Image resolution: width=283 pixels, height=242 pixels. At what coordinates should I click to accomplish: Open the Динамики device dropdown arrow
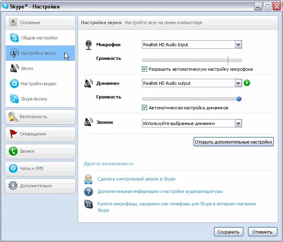[x=238, y=83]
